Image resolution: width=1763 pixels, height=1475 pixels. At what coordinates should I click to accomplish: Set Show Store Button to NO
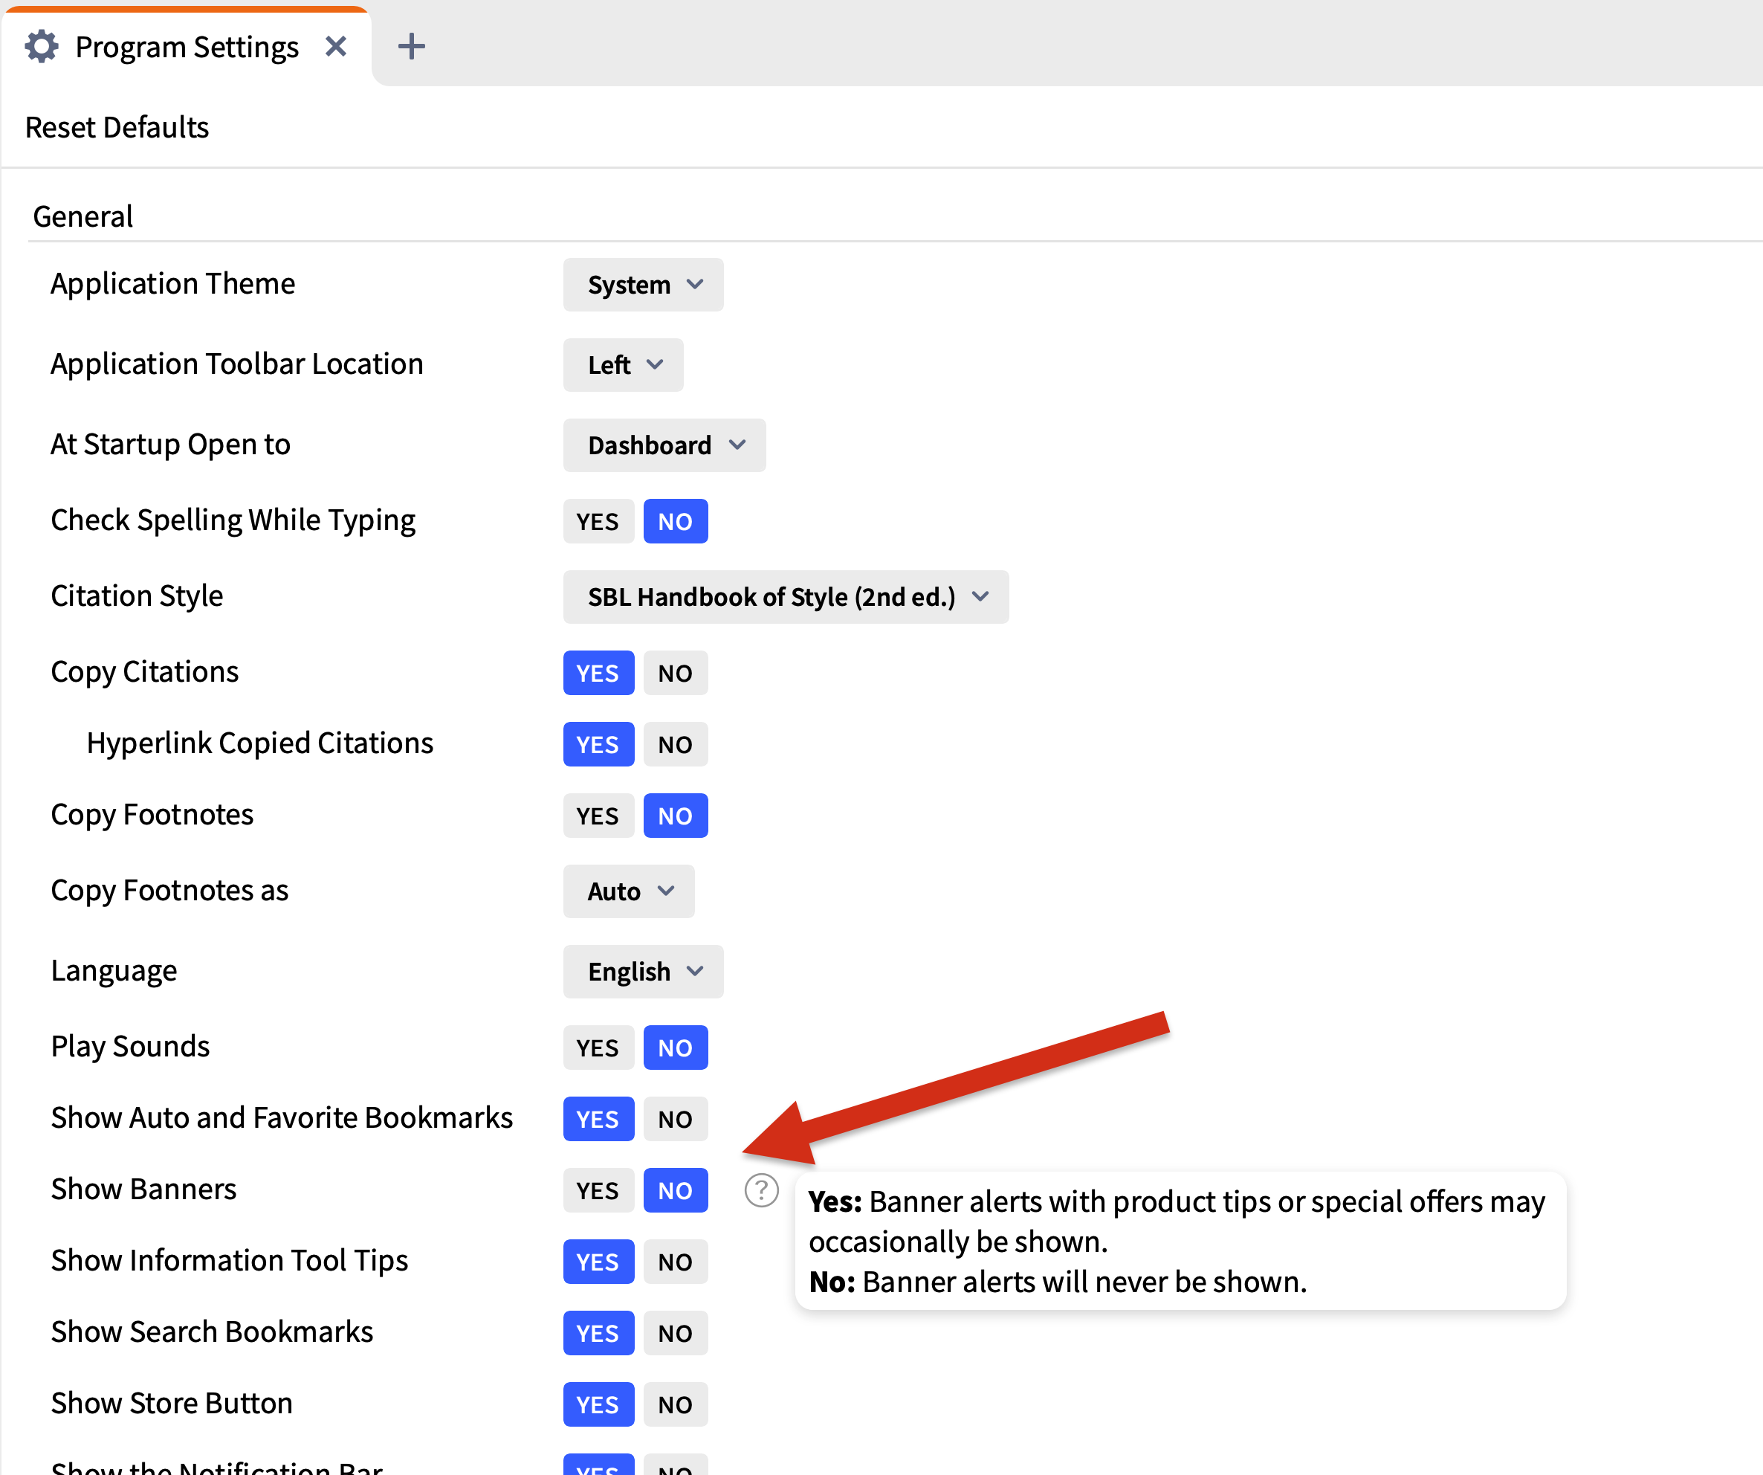point(675,1404)
